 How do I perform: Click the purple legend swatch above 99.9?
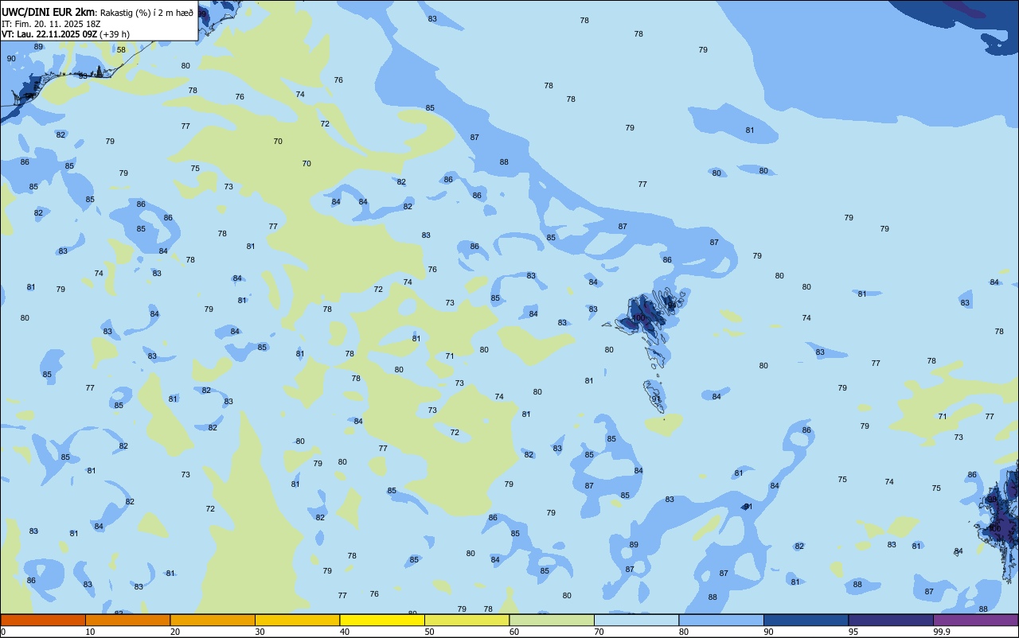(x=975, y=620)
